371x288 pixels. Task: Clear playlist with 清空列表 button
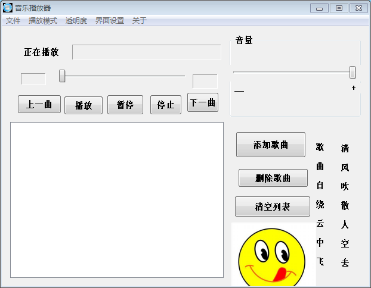coord(273,206)
